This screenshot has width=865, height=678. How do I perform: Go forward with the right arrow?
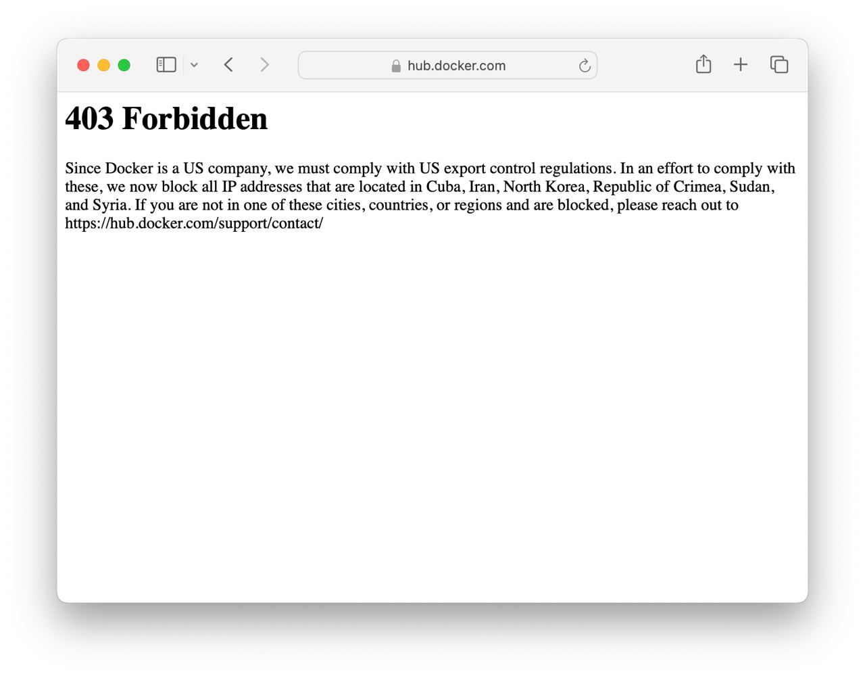264,65
